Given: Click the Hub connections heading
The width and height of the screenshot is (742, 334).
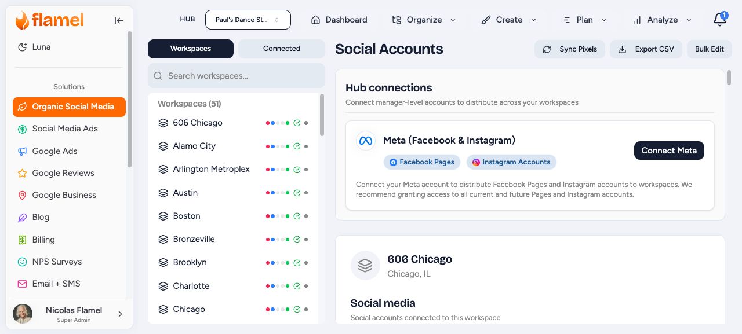Looking at the screenshot, I should pyautogui.click(x=389, y=88).
